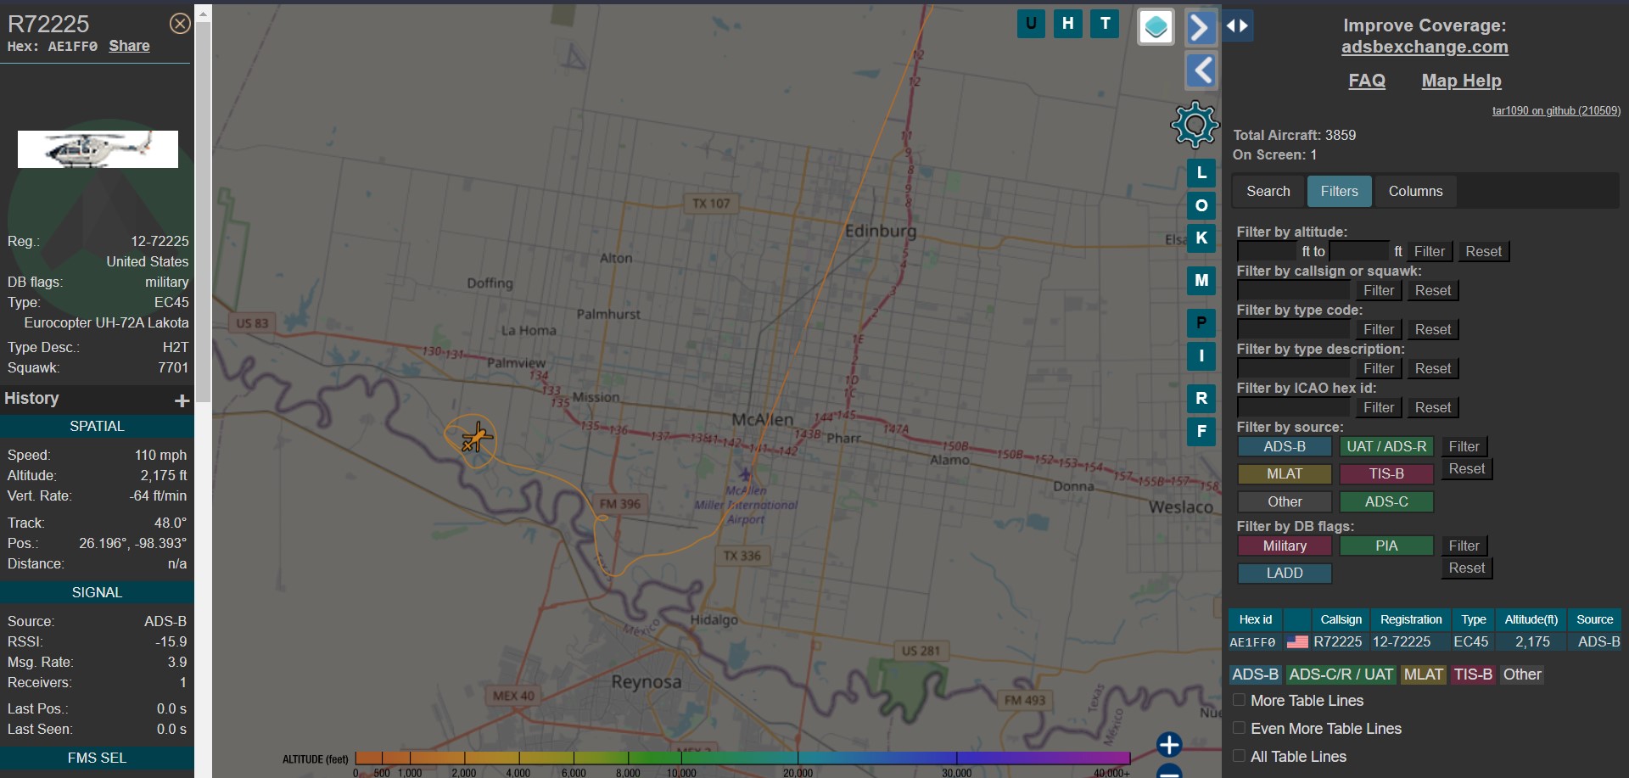Open the FAQ link
Viewport: 1629px width, 778px height.
[x=1367, y=81]
